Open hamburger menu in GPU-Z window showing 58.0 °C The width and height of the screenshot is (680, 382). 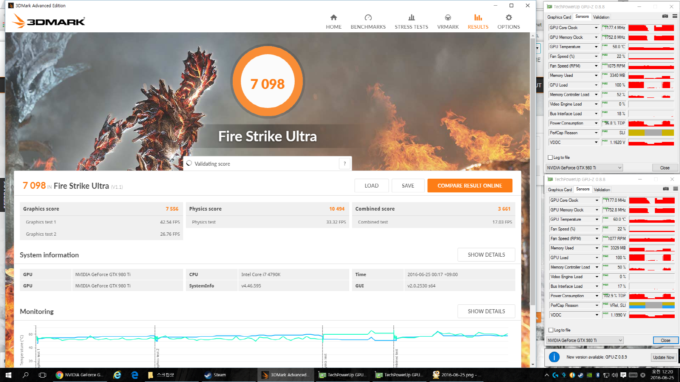tap(675, 16)
